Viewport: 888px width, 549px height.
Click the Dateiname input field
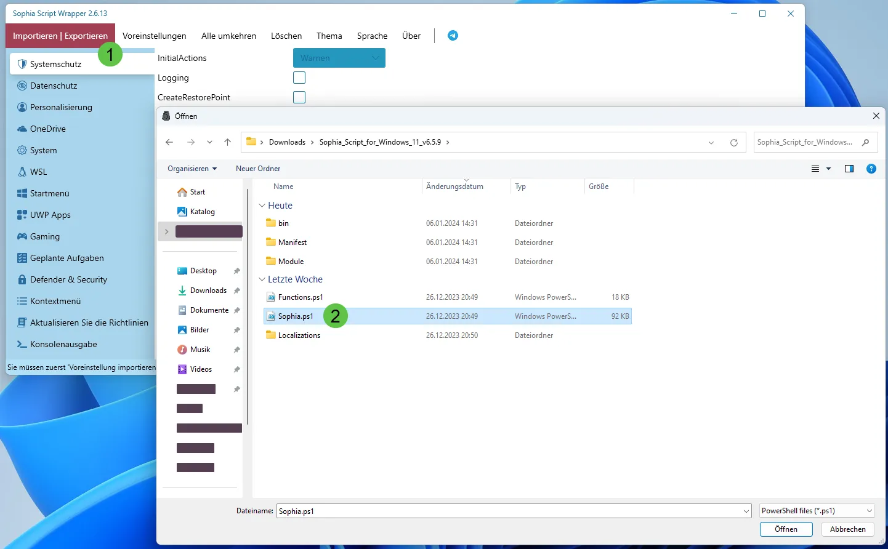click(514, 511)
